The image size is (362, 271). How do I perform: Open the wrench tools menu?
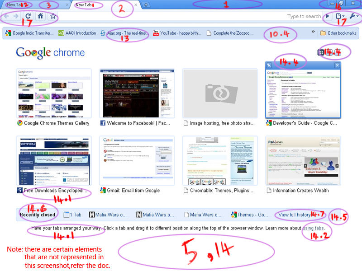(x=354, y=16)
